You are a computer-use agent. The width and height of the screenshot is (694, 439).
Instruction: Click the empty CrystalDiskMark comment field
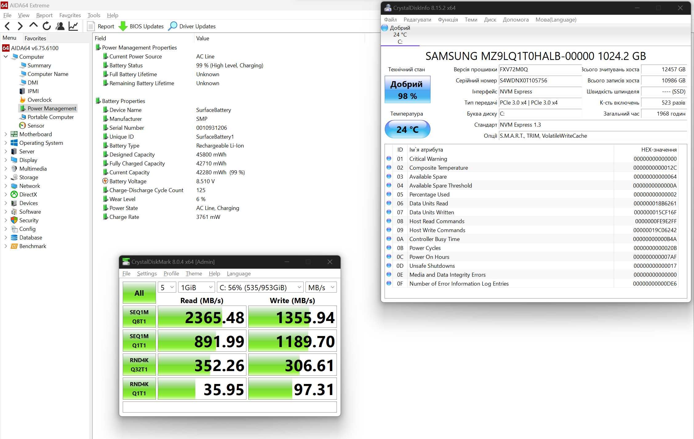point(229,407)
